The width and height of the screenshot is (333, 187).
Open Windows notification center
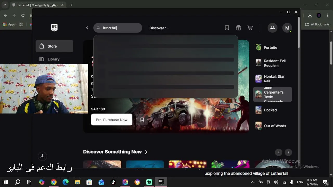coord(325,182)
